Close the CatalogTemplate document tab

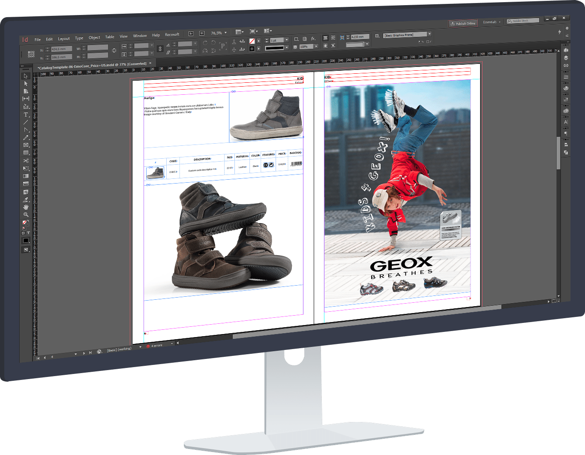(x=150, y=63)
